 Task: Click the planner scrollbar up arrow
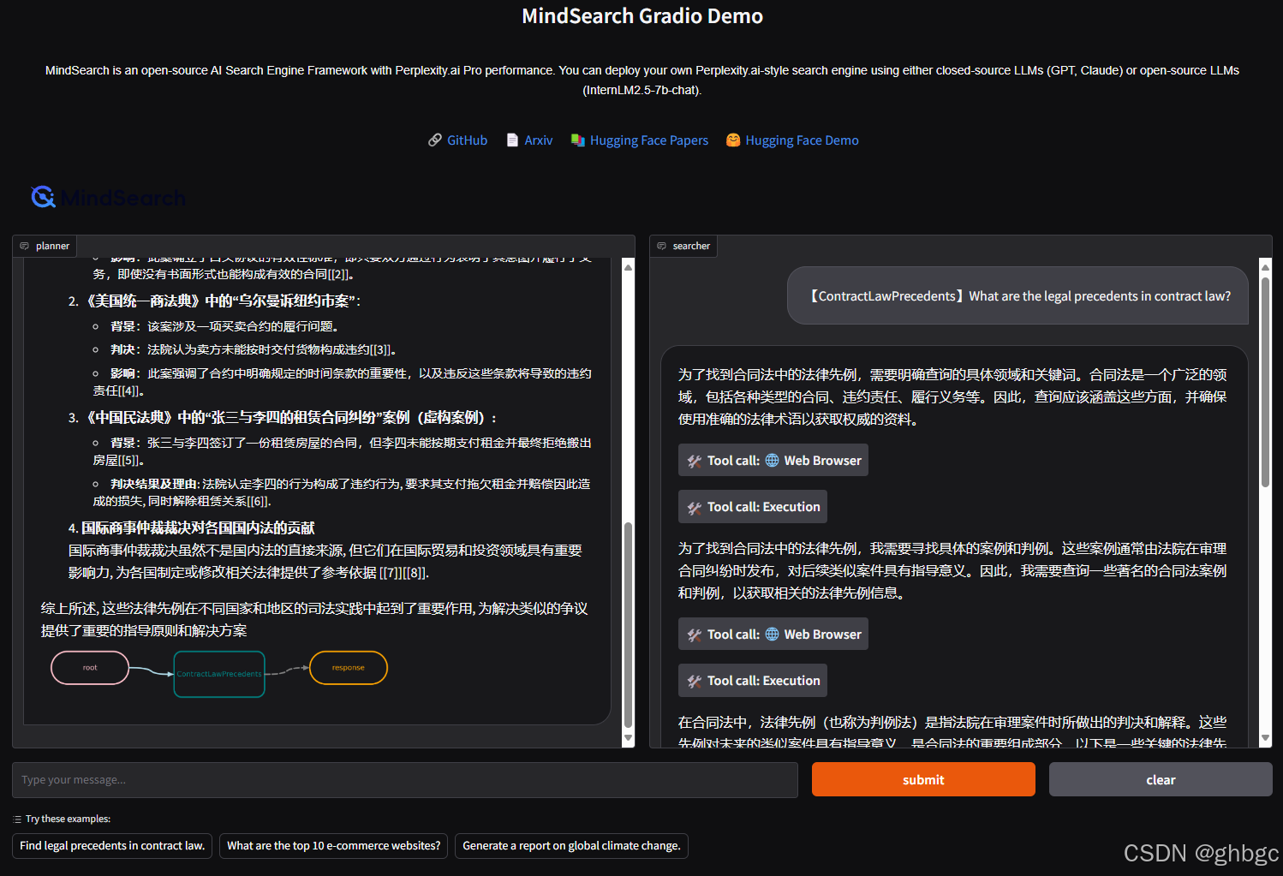coord(628,267)
